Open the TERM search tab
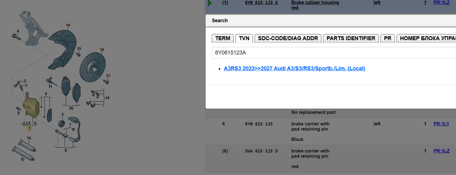Image resolution: width=456 pixels, height=175 pixels. (x=223, y=38)
